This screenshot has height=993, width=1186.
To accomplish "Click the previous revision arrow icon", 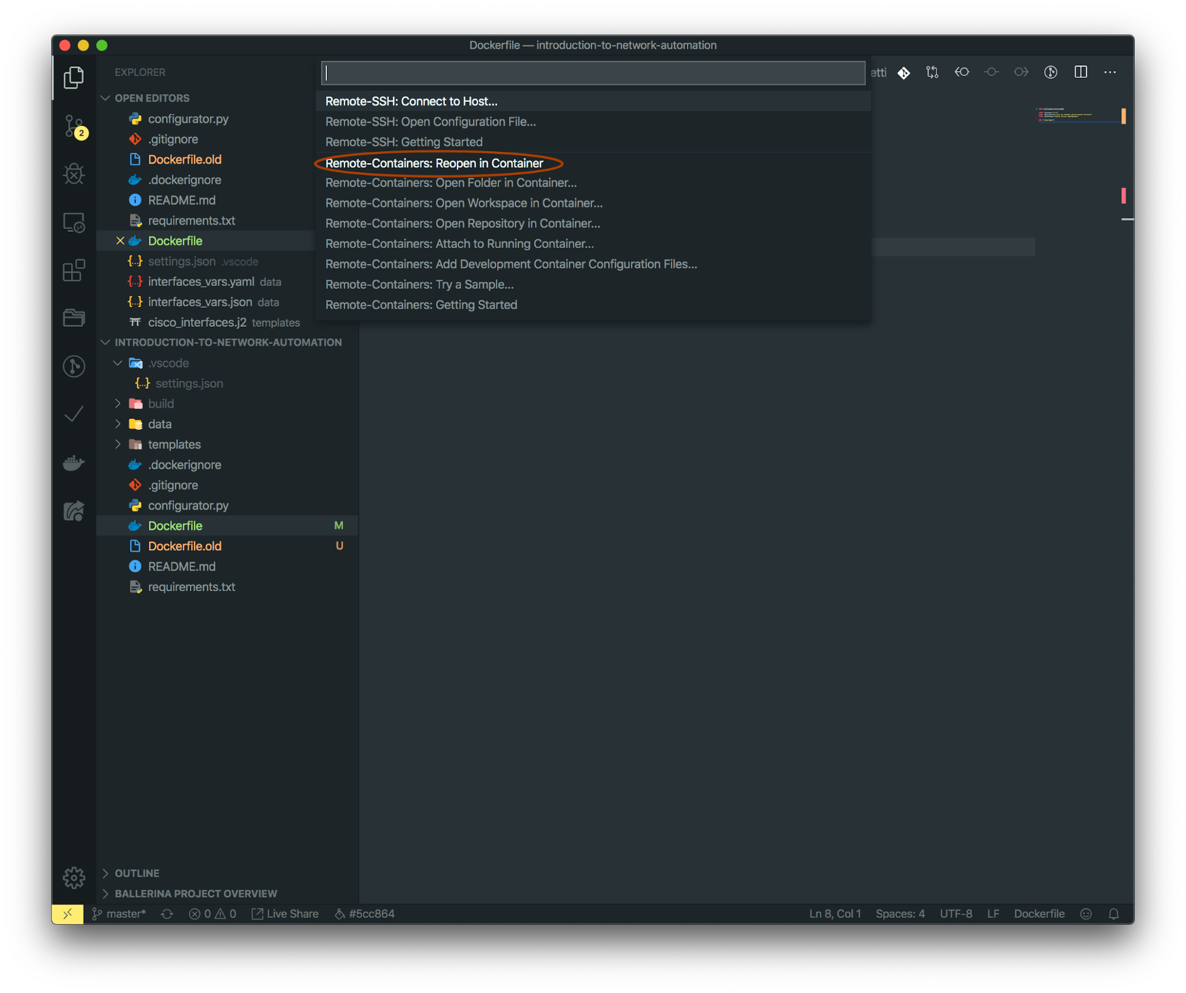I will pos(962,72).
